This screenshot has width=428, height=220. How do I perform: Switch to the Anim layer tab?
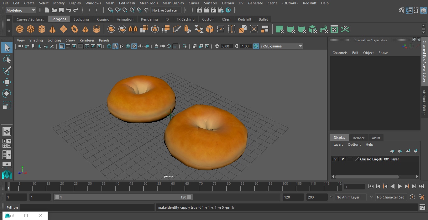tap(376, 138)
